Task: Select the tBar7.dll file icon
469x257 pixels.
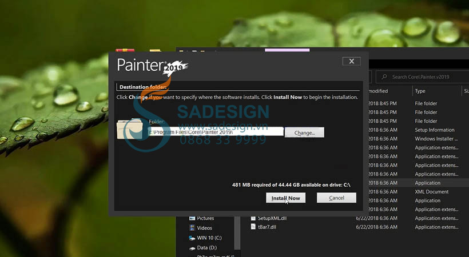Action: pyautogui.click(x=253, y=227)
